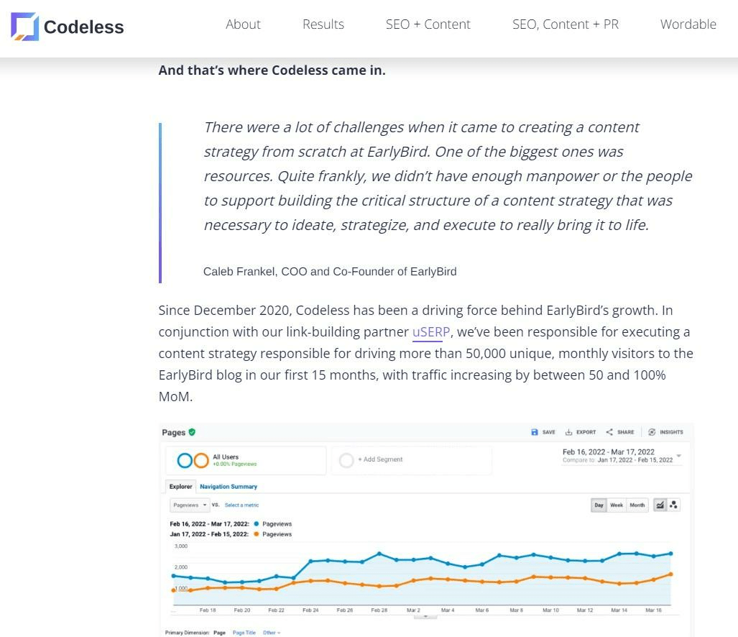Expand the date range dropdown arrow
738x637 pixels.
tap(679, 456)
